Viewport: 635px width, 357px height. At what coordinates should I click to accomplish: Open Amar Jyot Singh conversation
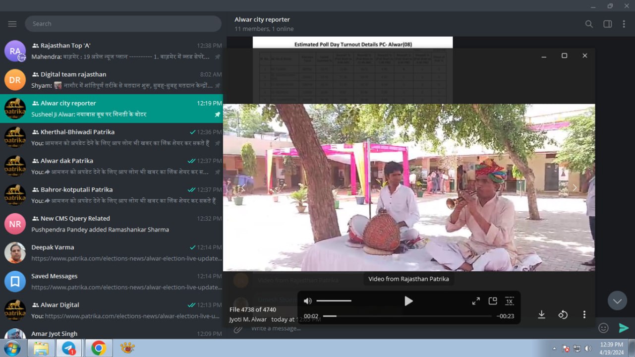[x=112, y=332]
